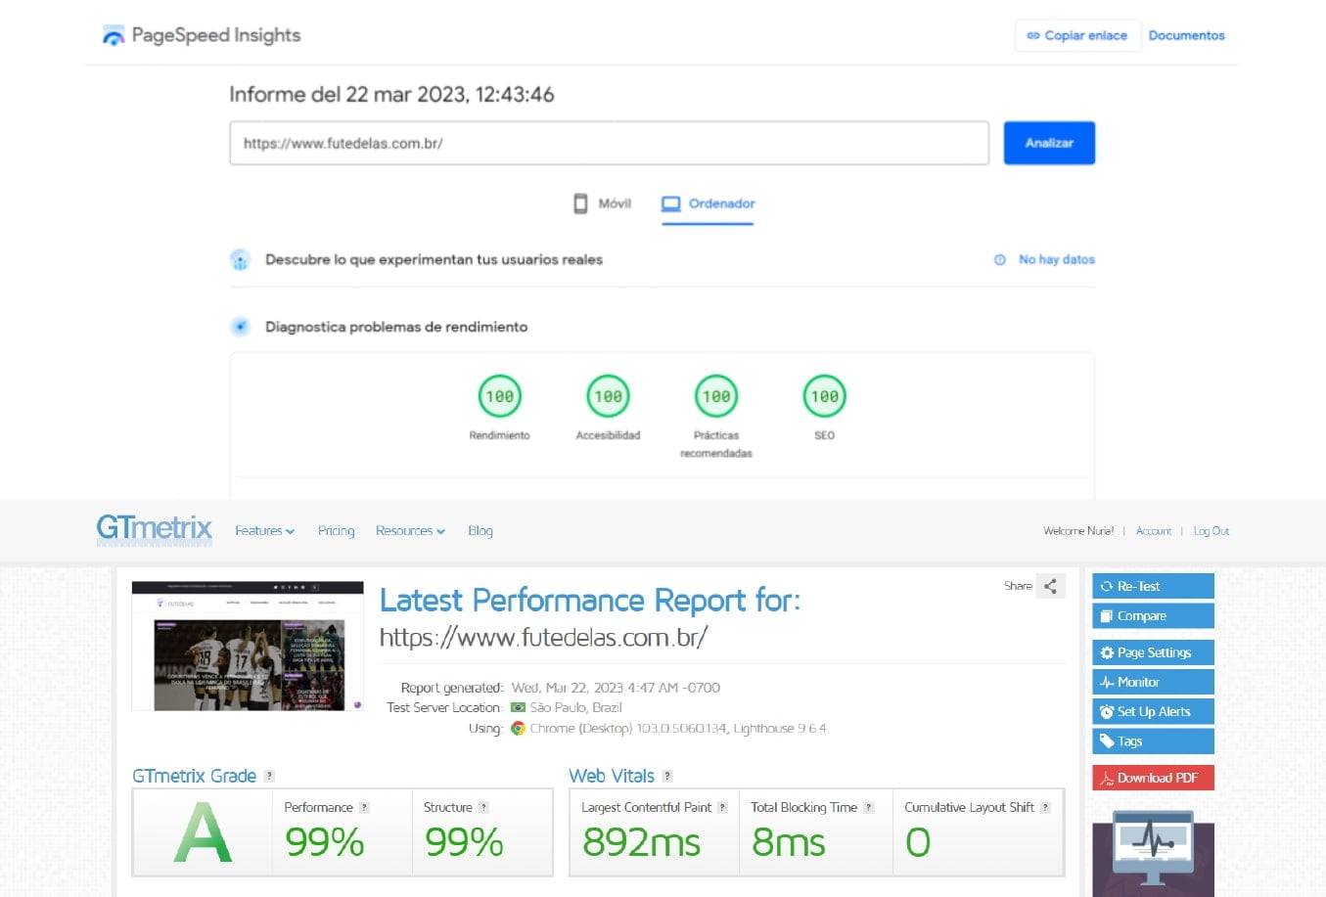Viewport: 1326px width, 897px height.
Task: Open the Pricing menu item
Action: pyautogui.click(x=336, y=531)
